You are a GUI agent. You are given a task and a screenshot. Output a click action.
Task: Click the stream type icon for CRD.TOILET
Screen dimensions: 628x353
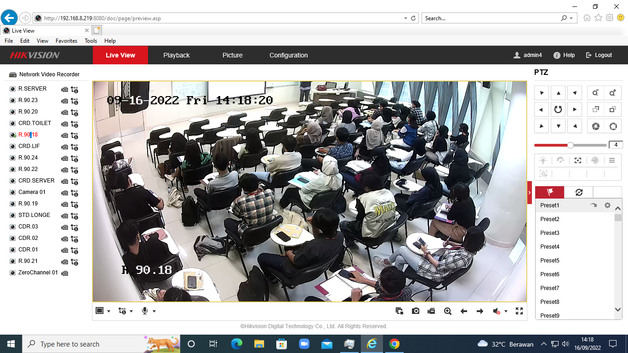(x=74, y=124)
